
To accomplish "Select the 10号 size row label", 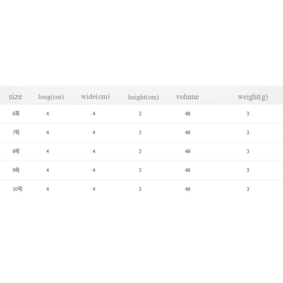I will [x=17, y=189].
